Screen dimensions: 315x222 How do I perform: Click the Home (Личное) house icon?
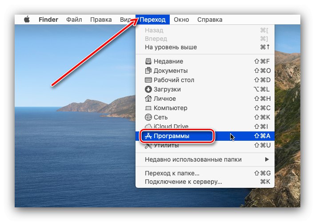click(x=148, y=99)
